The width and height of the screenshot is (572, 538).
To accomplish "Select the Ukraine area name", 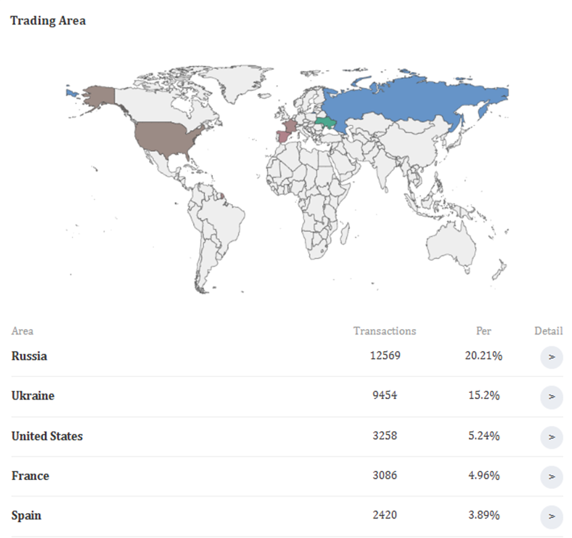I will (x=33, y=396).
